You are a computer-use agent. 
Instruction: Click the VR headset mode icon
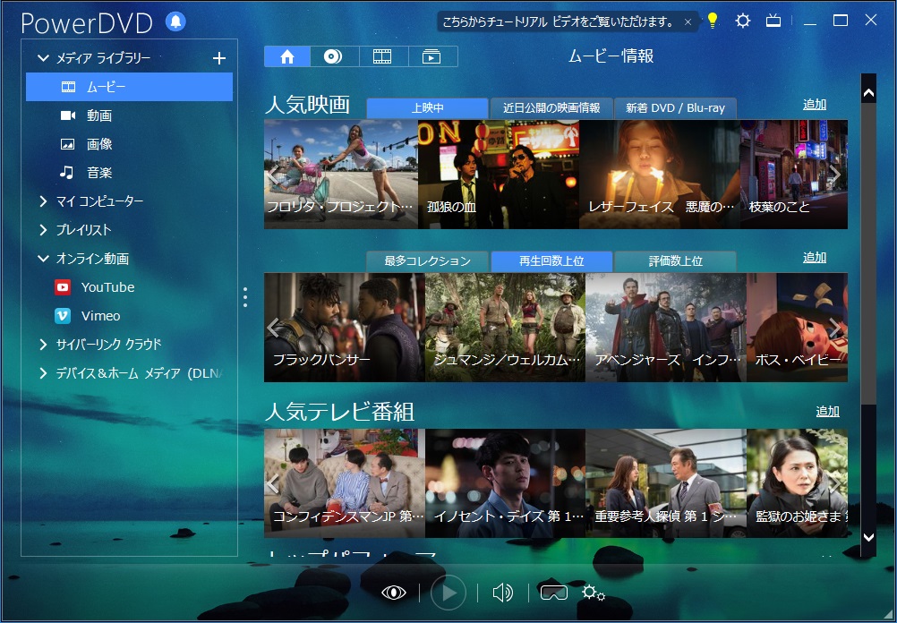[x=554, y=593]
